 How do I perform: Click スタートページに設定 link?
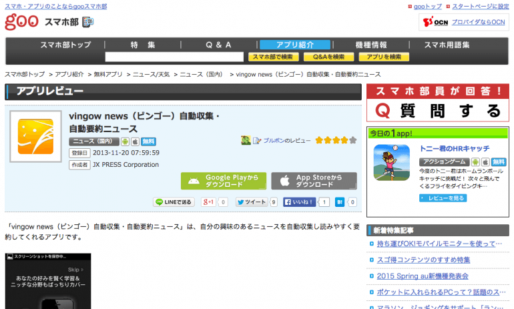pos(481,7)
